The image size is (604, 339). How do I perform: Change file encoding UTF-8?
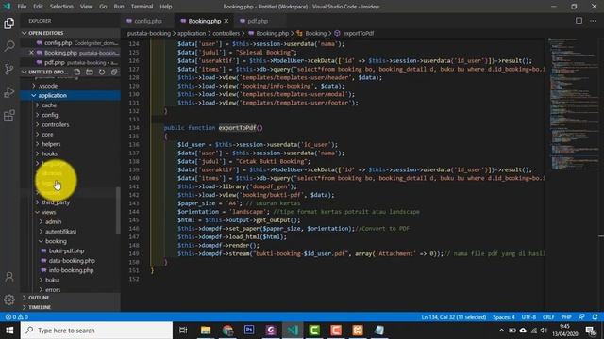(528, 317)
